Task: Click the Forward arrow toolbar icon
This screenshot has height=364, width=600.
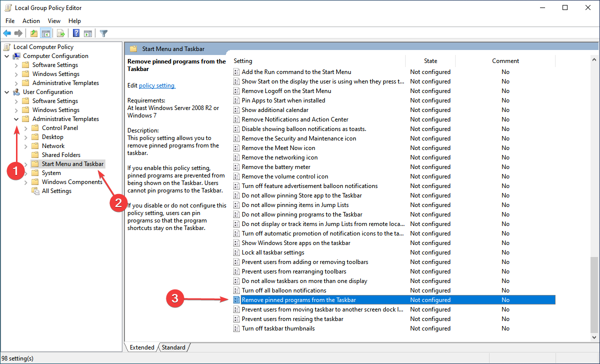Action: coord(18,33)
